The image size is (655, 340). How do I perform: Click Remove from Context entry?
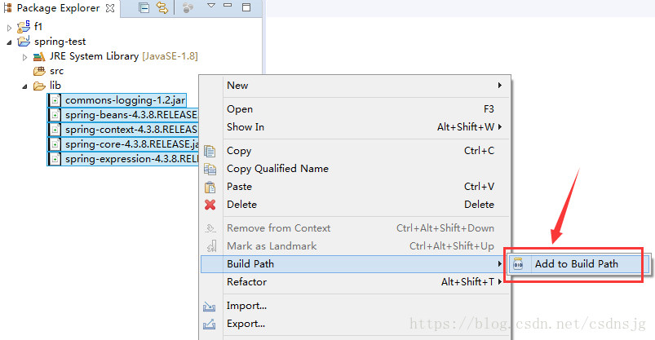coord(355,228)
